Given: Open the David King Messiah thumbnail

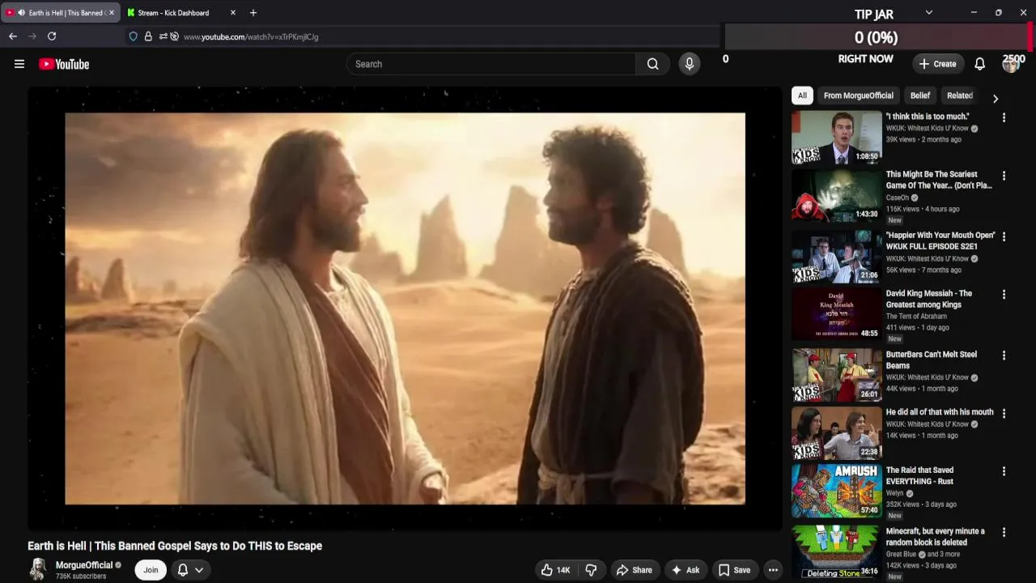Looking at the screenshot, I should coord(836,315).
